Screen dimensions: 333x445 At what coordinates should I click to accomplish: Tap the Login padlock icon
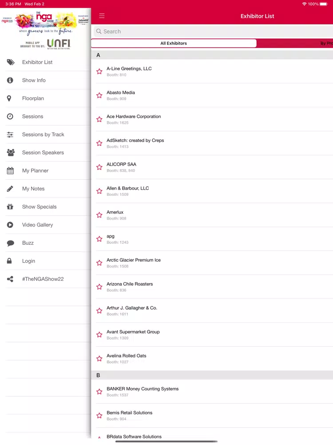point(9,261)
